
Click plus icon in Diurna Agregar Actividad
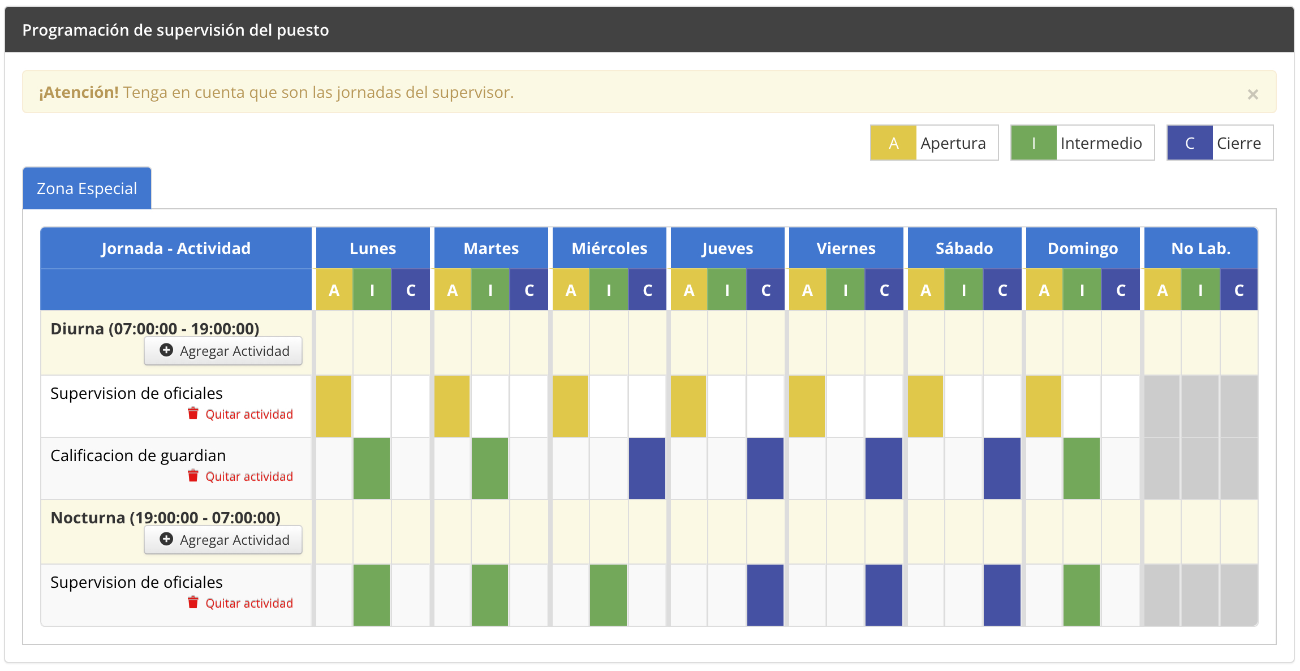click(x=166, y=350)
